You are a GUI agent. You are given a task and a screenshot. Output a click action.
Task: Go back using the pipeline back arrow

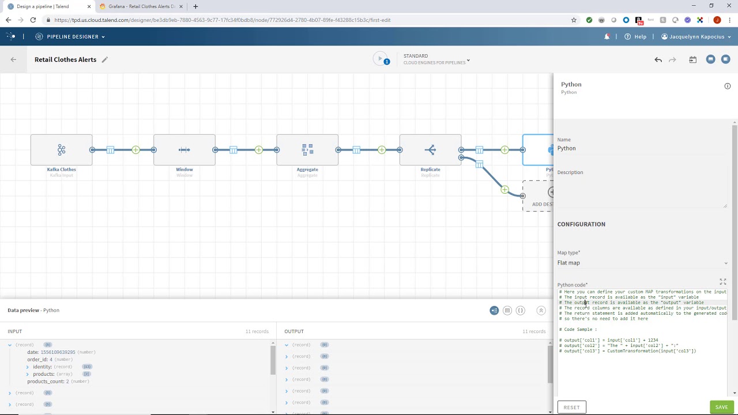click(13, 59)
